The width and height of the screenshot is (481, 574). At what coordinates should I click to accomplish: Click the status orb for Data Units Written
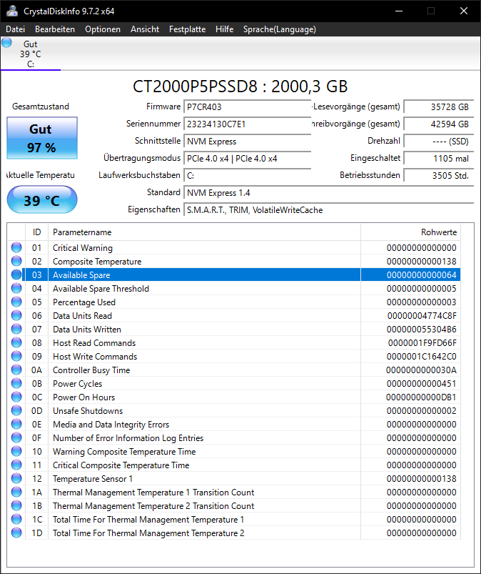tap(16, 329)
